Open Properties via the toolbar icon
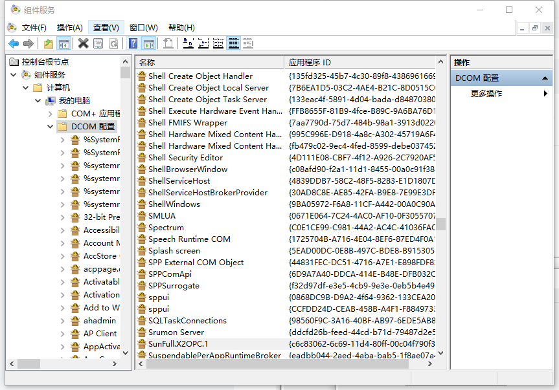Screen dimensions: 559x390 (x=97, y=43)
